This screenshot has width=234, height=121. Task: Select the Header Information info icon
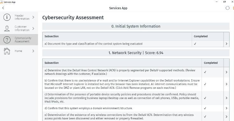(x=7, y=17)
